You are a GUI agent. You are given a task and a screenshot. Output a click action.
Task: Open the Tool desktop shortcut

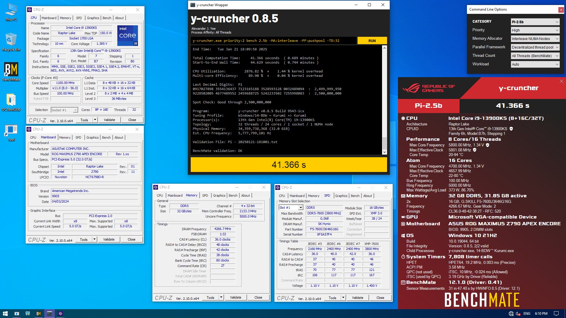[x=11, y=133]
